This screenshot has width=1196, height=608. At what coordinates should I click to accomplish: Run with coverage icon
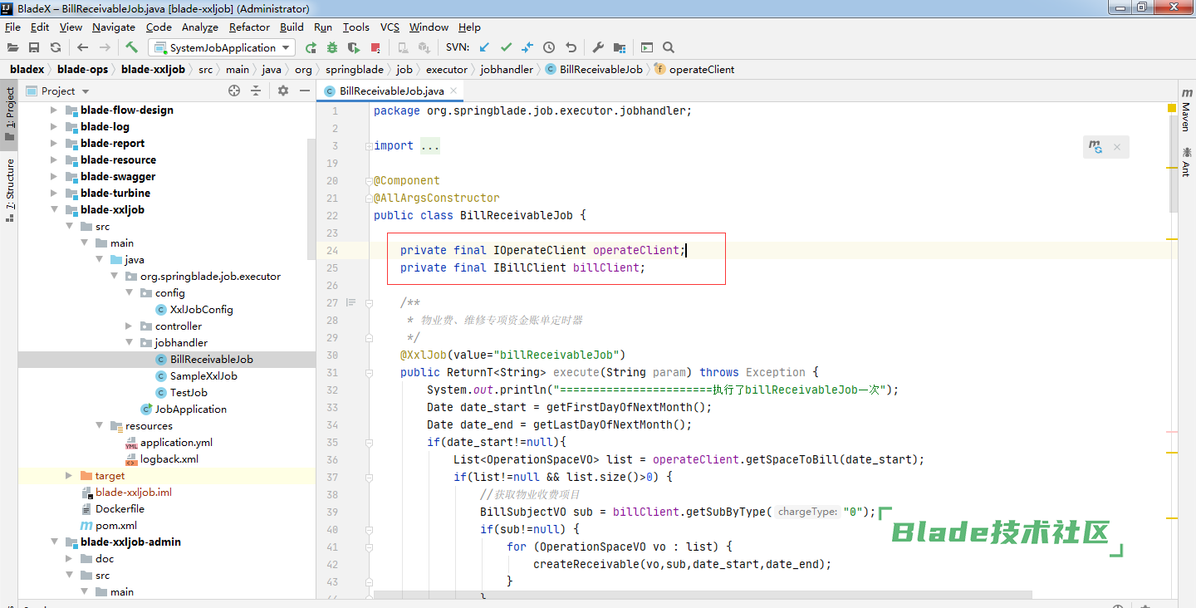point(354,47)
